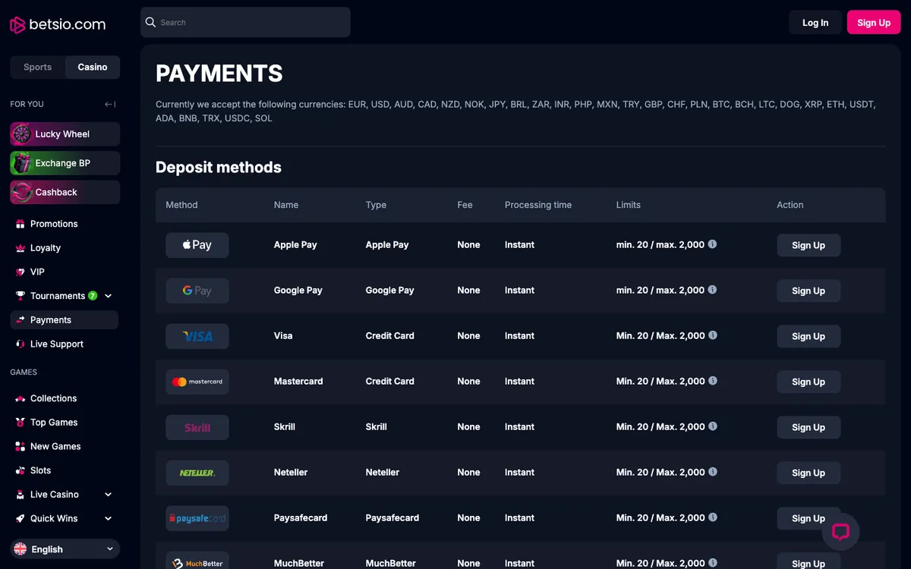Click the "Paysafecard" name cell
This screenshot has height=569, width=911.
[x=301, y=517]
